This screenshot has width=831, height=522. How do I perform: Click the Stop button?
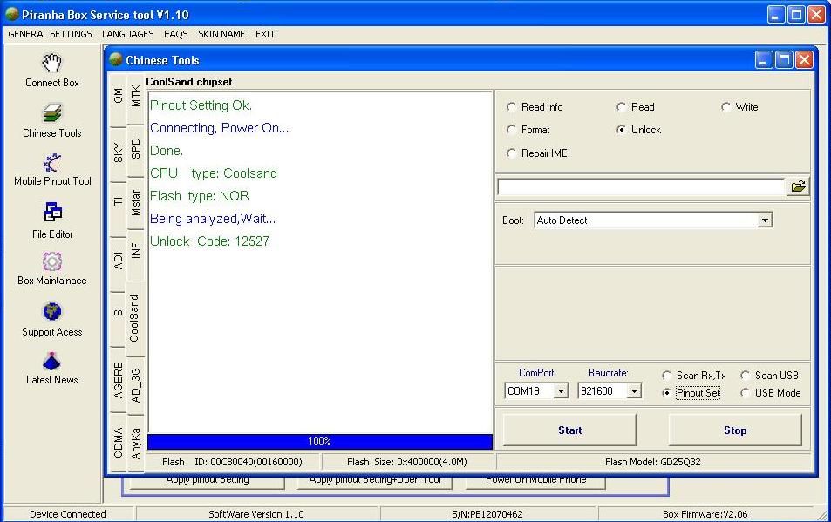tap(735, 430)
